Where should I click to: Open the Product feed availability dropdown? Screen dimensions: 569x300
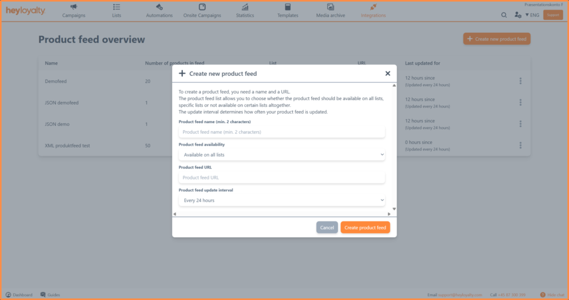(282, 154)
